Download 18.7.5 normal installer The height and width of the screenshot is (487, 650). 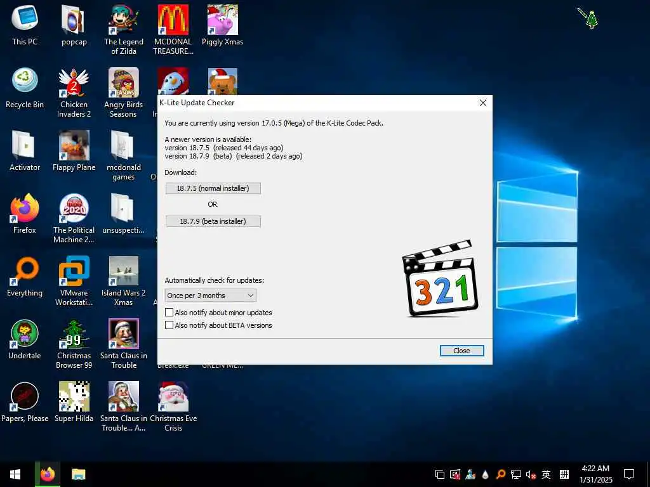[213, 188]
